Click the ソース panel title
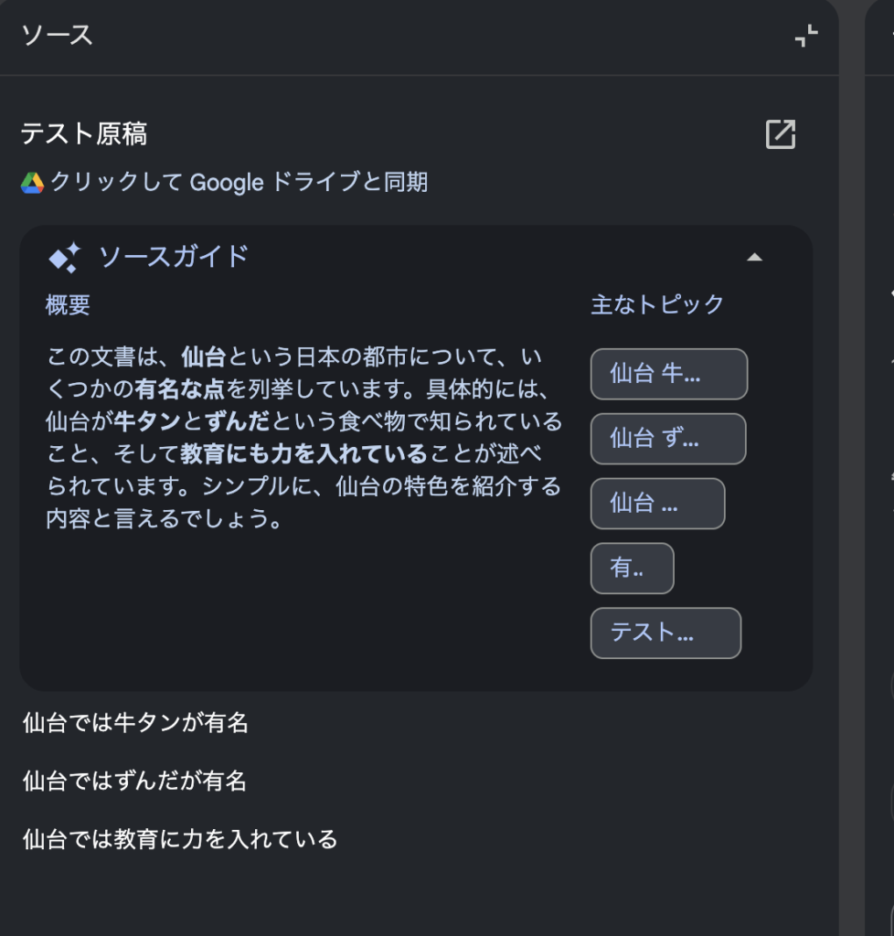The image size is (894, 936). click(x=57, y=36)
